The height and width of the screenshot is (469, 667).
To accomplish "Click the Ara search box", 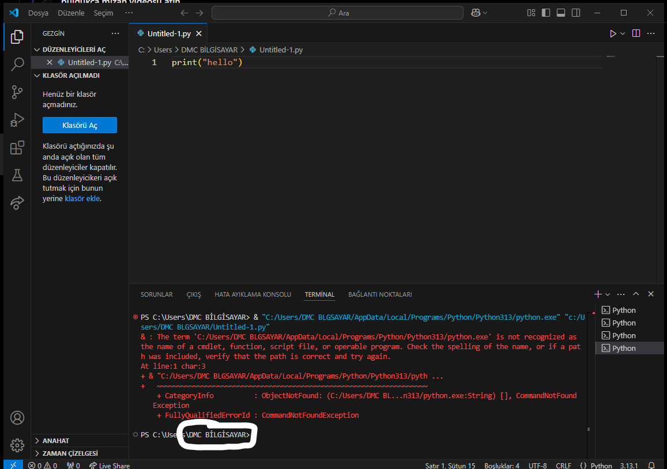I will click(337, 13).
